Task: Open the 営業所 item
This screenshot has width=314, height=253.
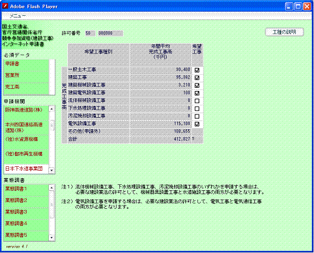Action: (x=26, y=77)
